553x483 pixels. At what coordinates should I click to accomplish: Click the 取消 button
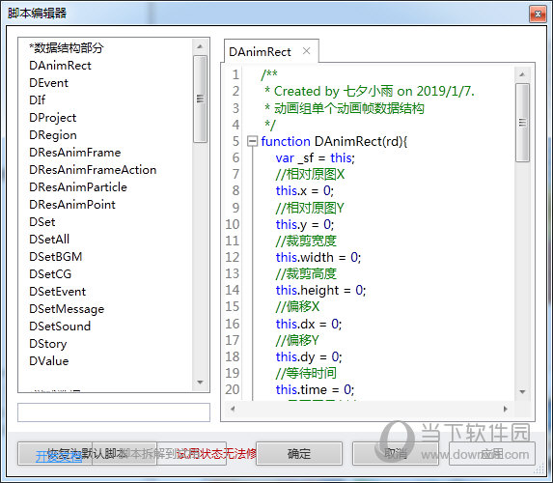pyautogui.click(x=396, y=453)
